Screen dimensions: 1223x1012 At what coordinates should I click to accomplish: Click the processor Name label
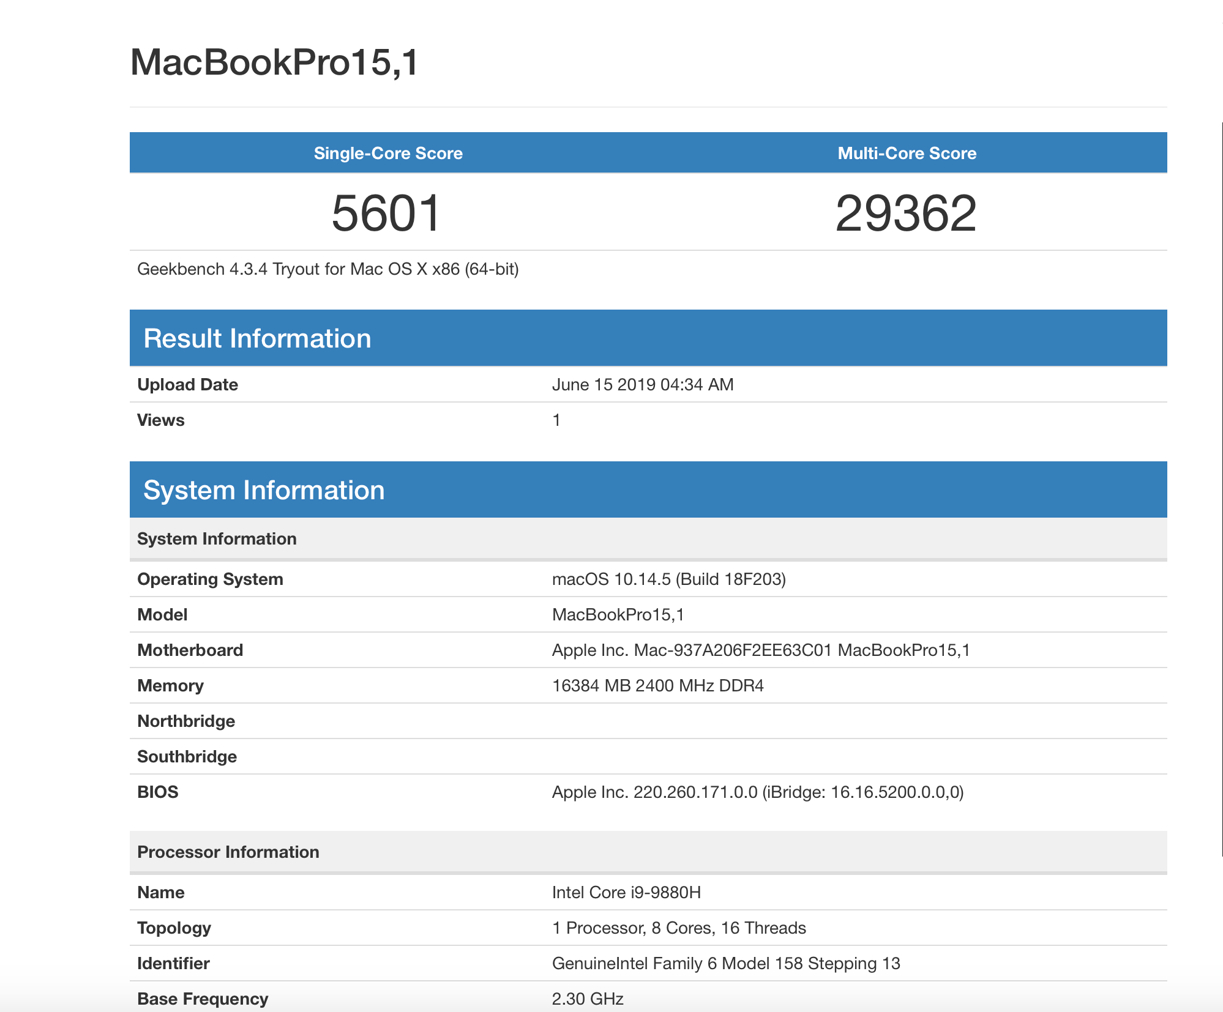click(160, 893)
